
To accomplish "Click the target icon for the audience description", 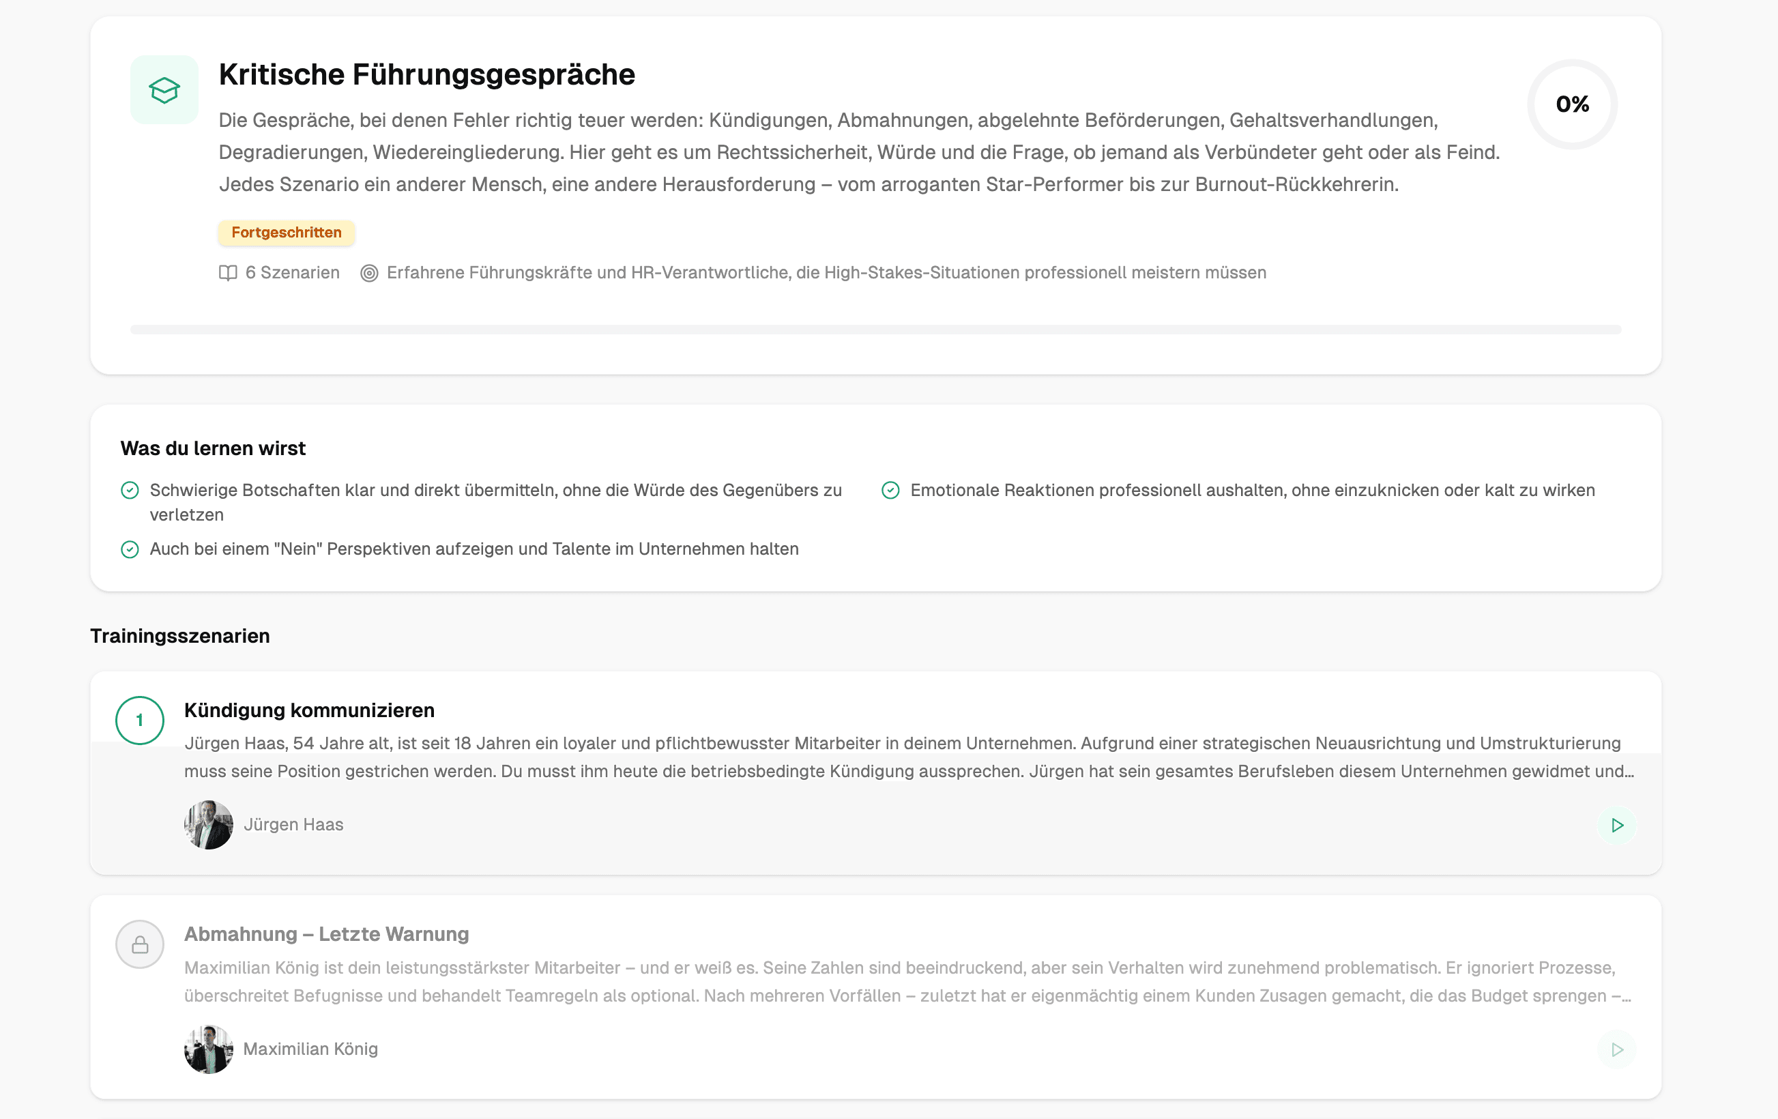I will point(370,272).
